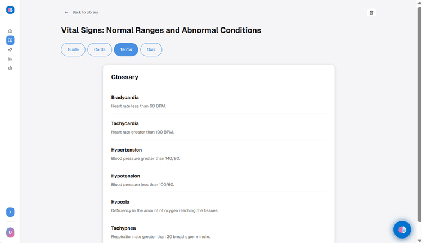Image resolution: width=422 pixels, height=243 pixels.
Task: Click the Hypertension term
Action: click(127, 150)
